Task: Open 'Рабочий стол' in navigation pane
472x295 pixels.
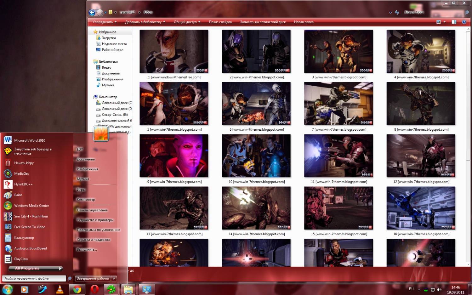Action: pos(112,50)
